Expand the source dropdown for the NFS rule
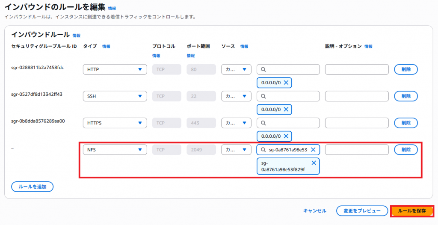 click(x=236, y=150)
